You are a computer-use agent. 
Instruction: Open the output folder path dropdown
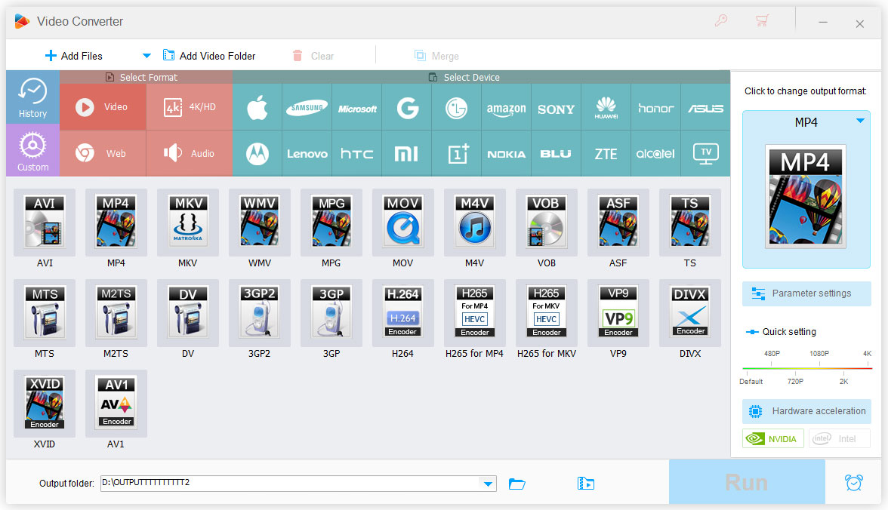coord(489,484)
